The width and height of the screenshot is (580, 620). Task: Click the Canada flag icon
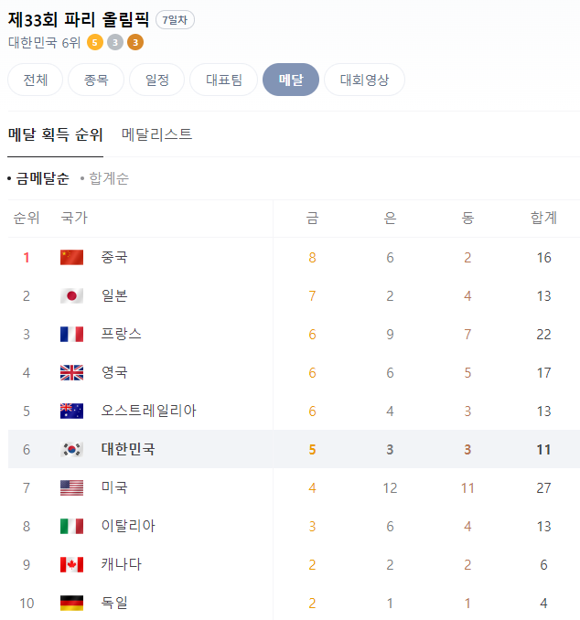coord(71,564)
